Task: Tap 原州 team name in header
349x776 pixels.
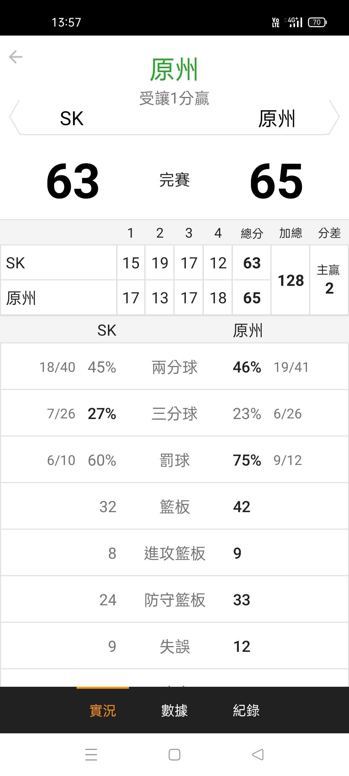Action: (277, 118)
